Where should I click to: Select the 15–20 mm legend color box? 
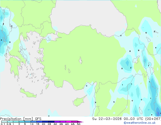pyautogui.click(x=40, y=122)
